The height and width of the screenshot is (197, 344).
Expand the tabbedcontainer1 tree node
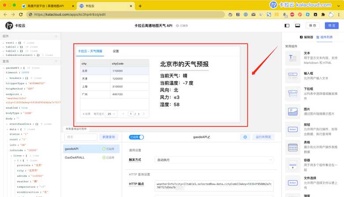tap(3, 55)
